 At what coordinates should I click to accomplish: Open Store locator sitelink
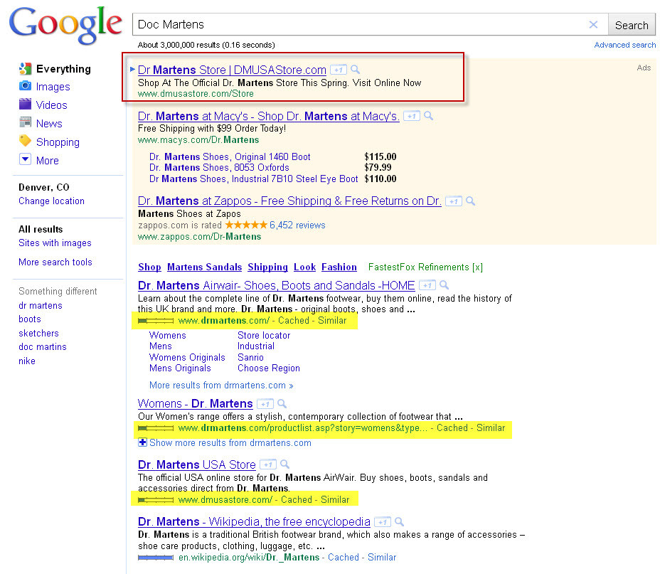[264, 336]
